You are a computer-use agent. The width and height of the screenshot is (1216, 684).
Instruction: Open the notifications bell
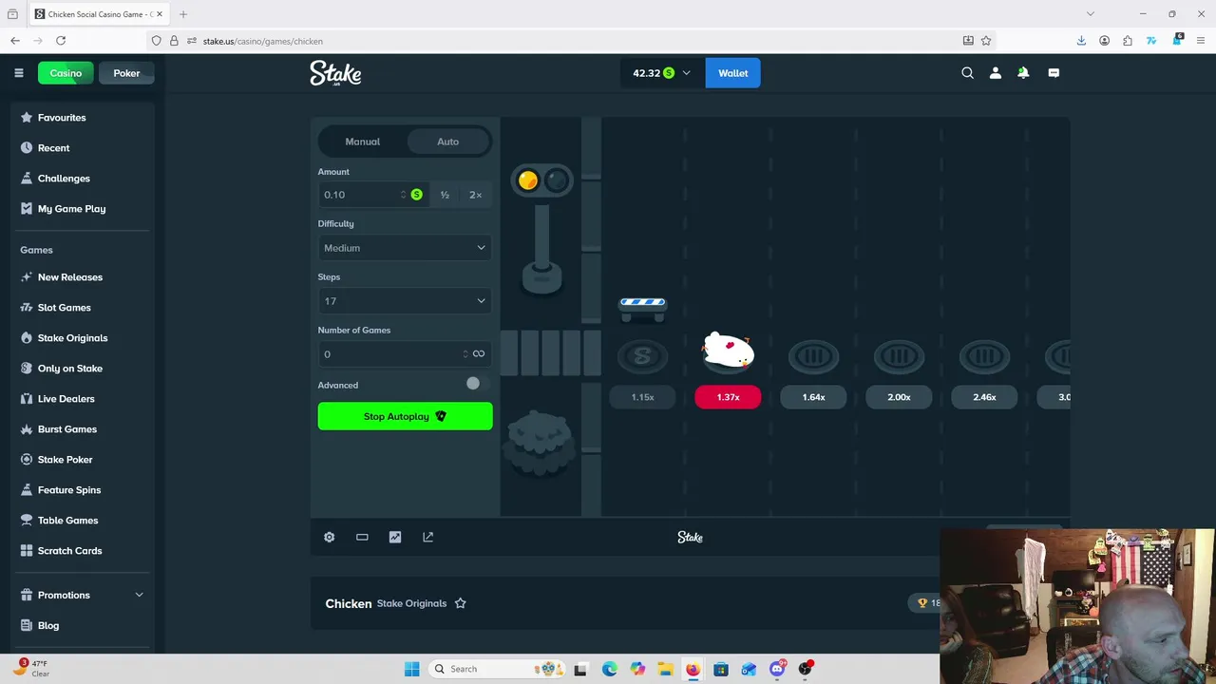click(1023, 73)
